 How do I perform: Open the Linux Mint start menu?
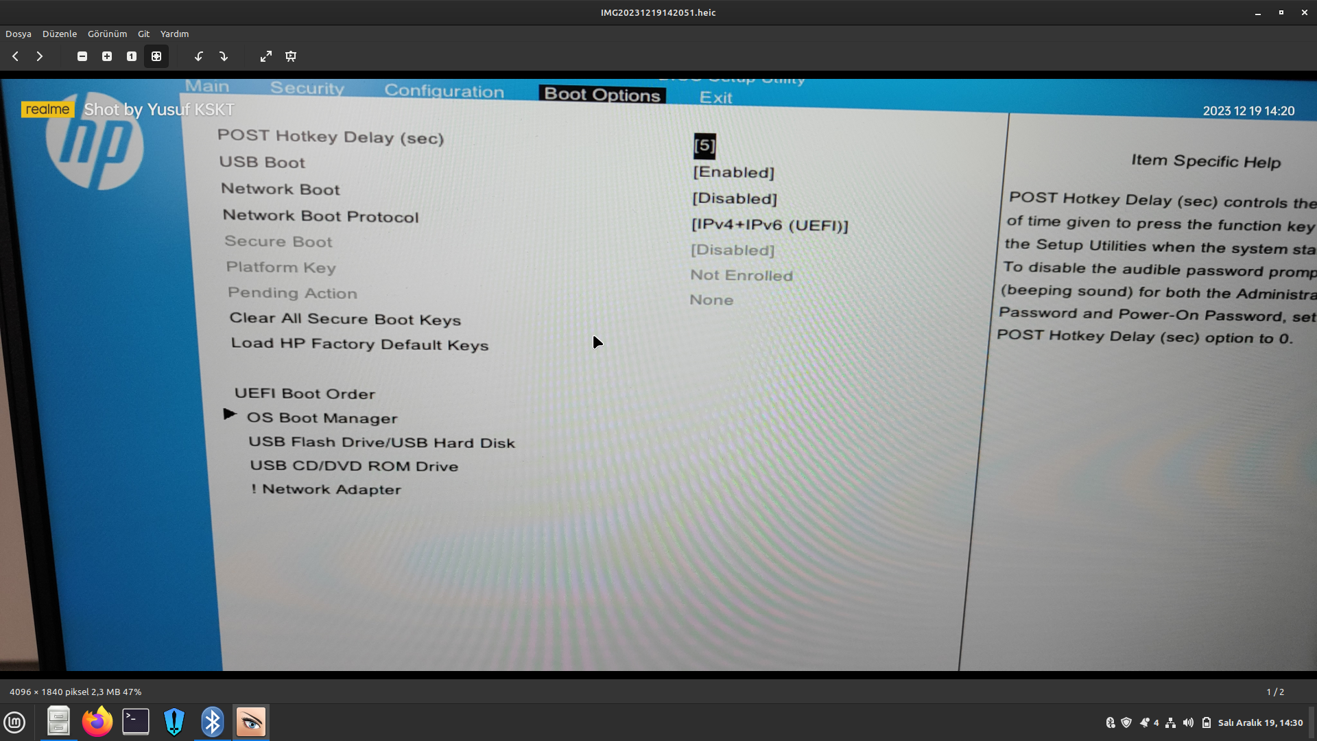coord(14,722)
